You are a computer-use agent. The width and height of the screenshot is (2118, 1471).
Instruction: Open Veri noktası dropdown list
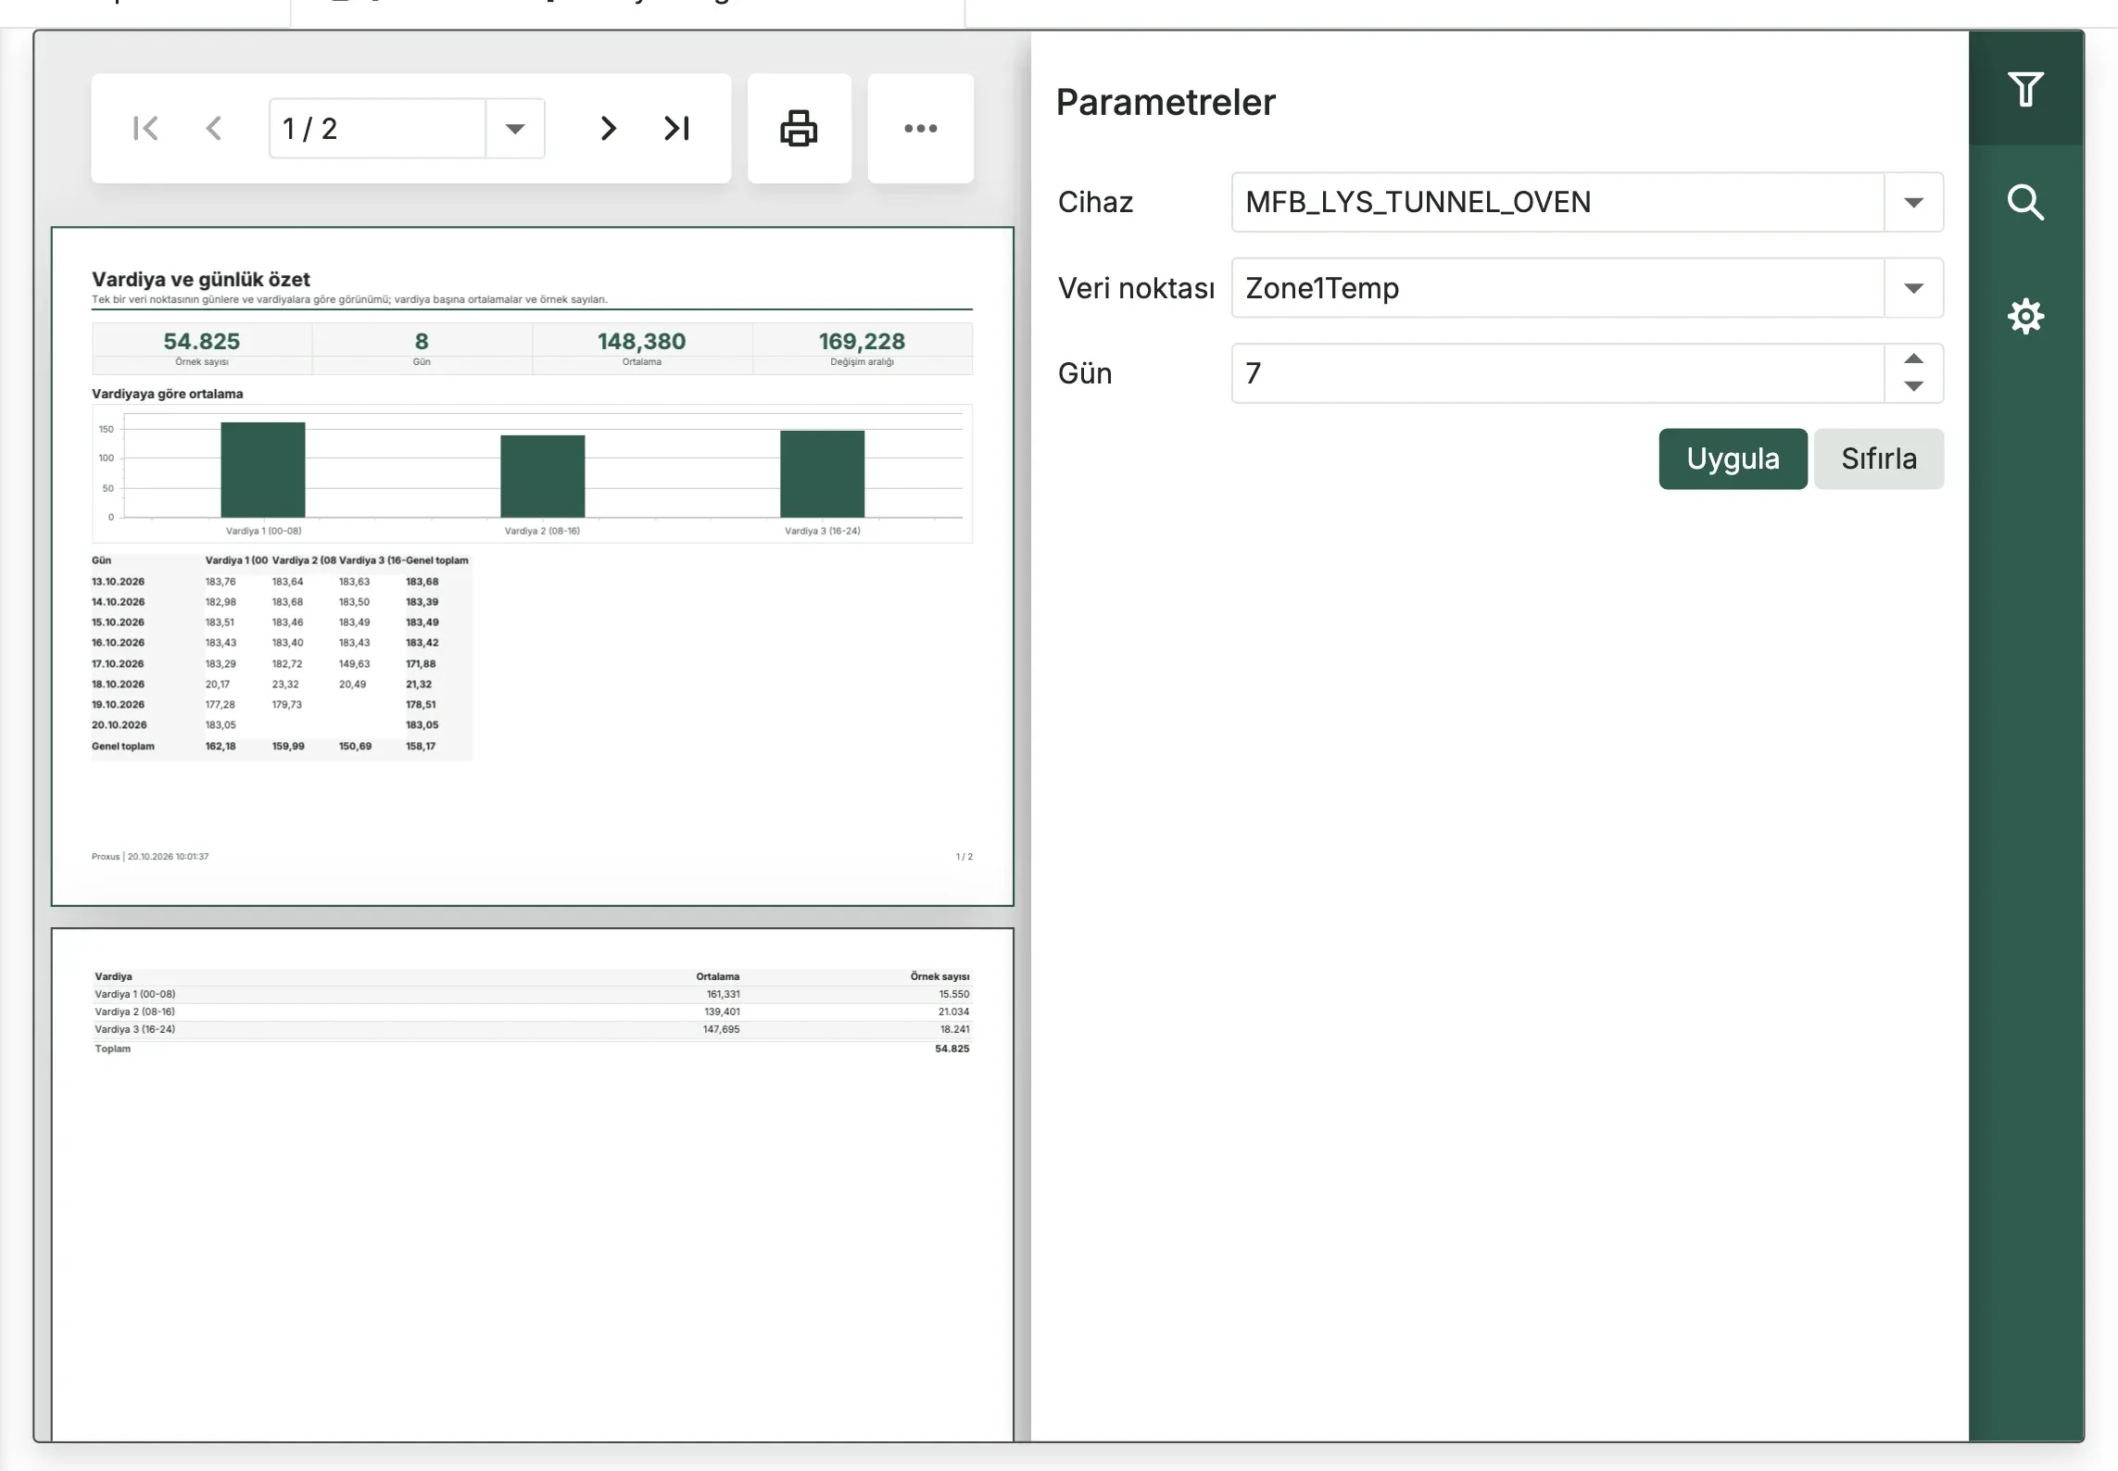[x=1913, y=288]
